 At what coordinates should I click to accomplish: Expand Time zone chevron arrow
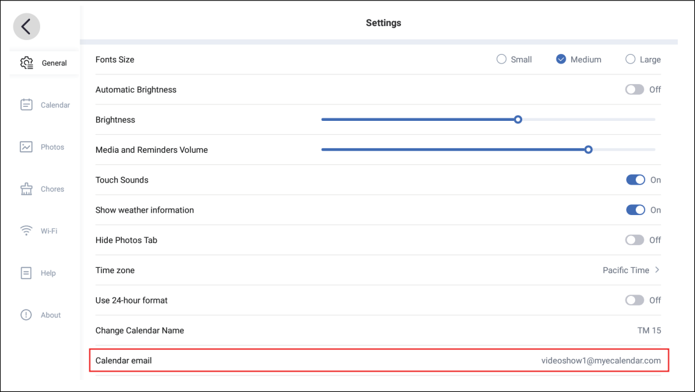tap(657, 270)
